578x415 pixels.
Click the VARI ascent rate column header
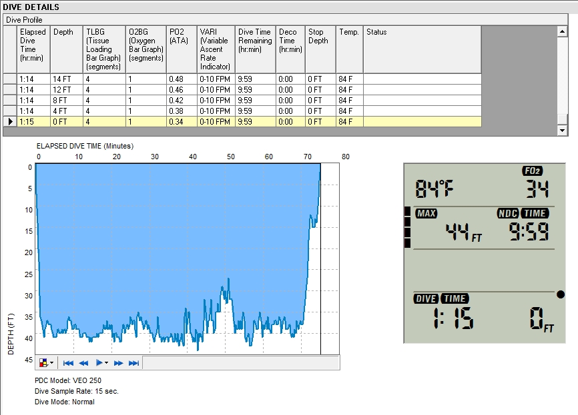point(216,49)
